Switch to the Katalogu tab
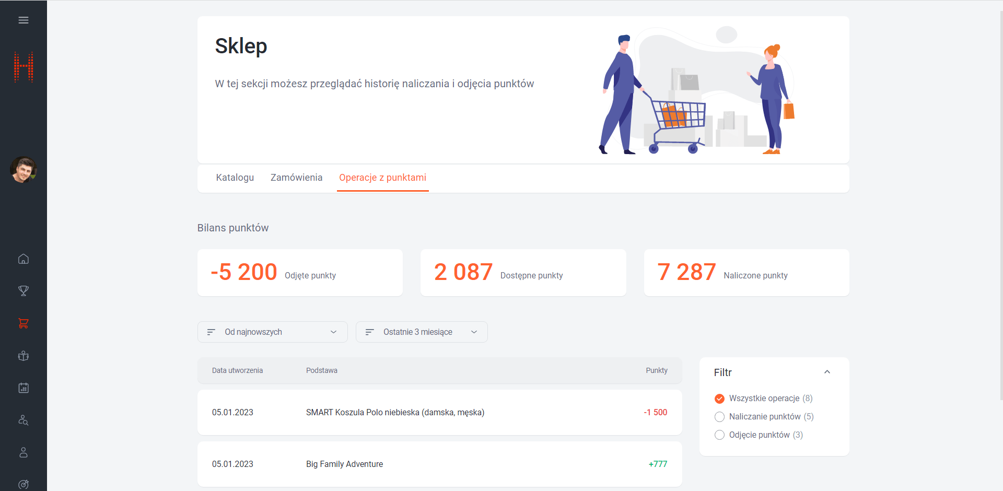Screen dimensions: 1003x491 coord(235,178)
